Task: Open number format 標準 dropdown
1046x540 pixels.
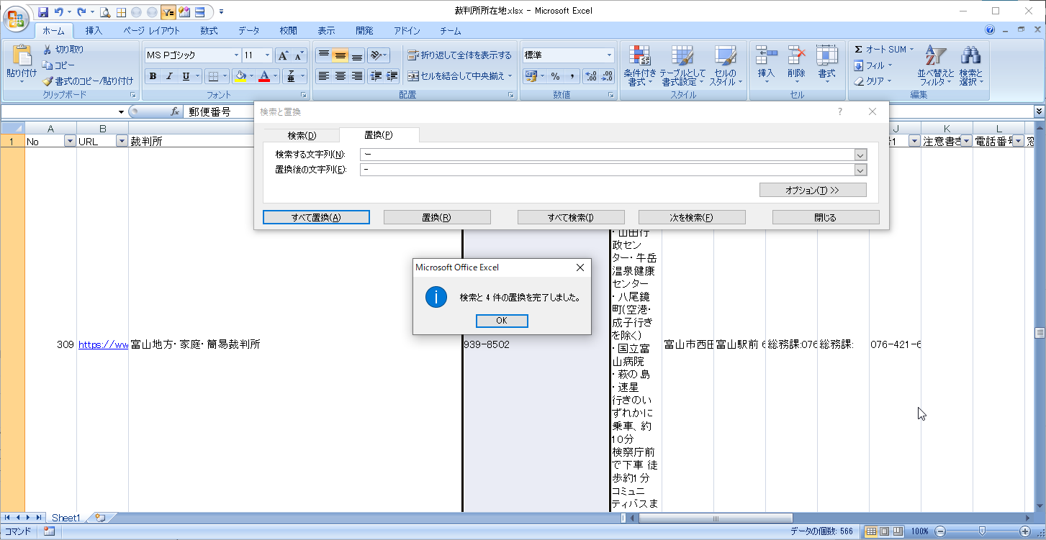Action: (610, 55)
